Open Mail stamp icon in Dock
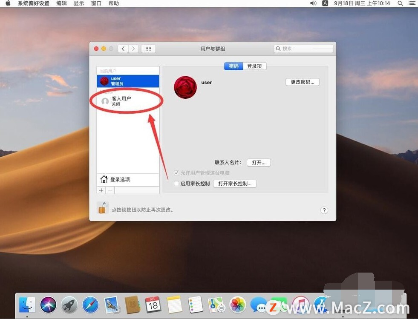The height and width of the screenshot is (319, 418). (112, 305)
